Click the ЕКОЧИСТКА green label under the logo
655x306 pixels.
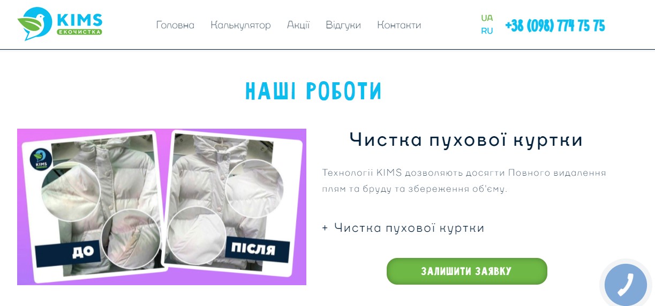[x=79, y=32]
